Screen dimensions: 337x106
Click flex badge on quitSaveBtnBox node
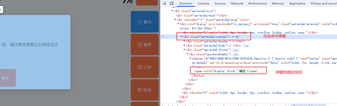click(x=236, y=54)
